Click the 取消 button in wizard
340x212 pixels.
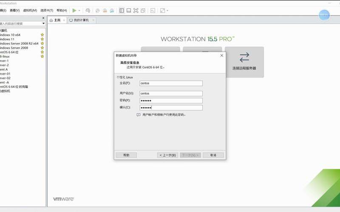coord(213,155)
